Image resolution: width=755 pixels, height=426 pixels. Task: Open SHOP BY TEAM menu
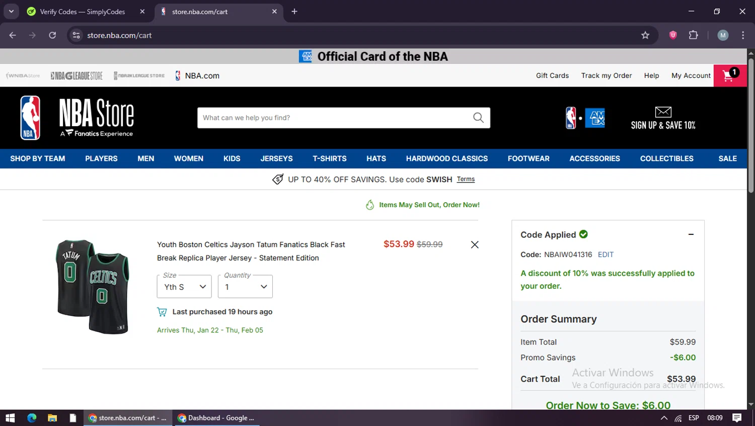pyautogui.click(x=38, y=158)
